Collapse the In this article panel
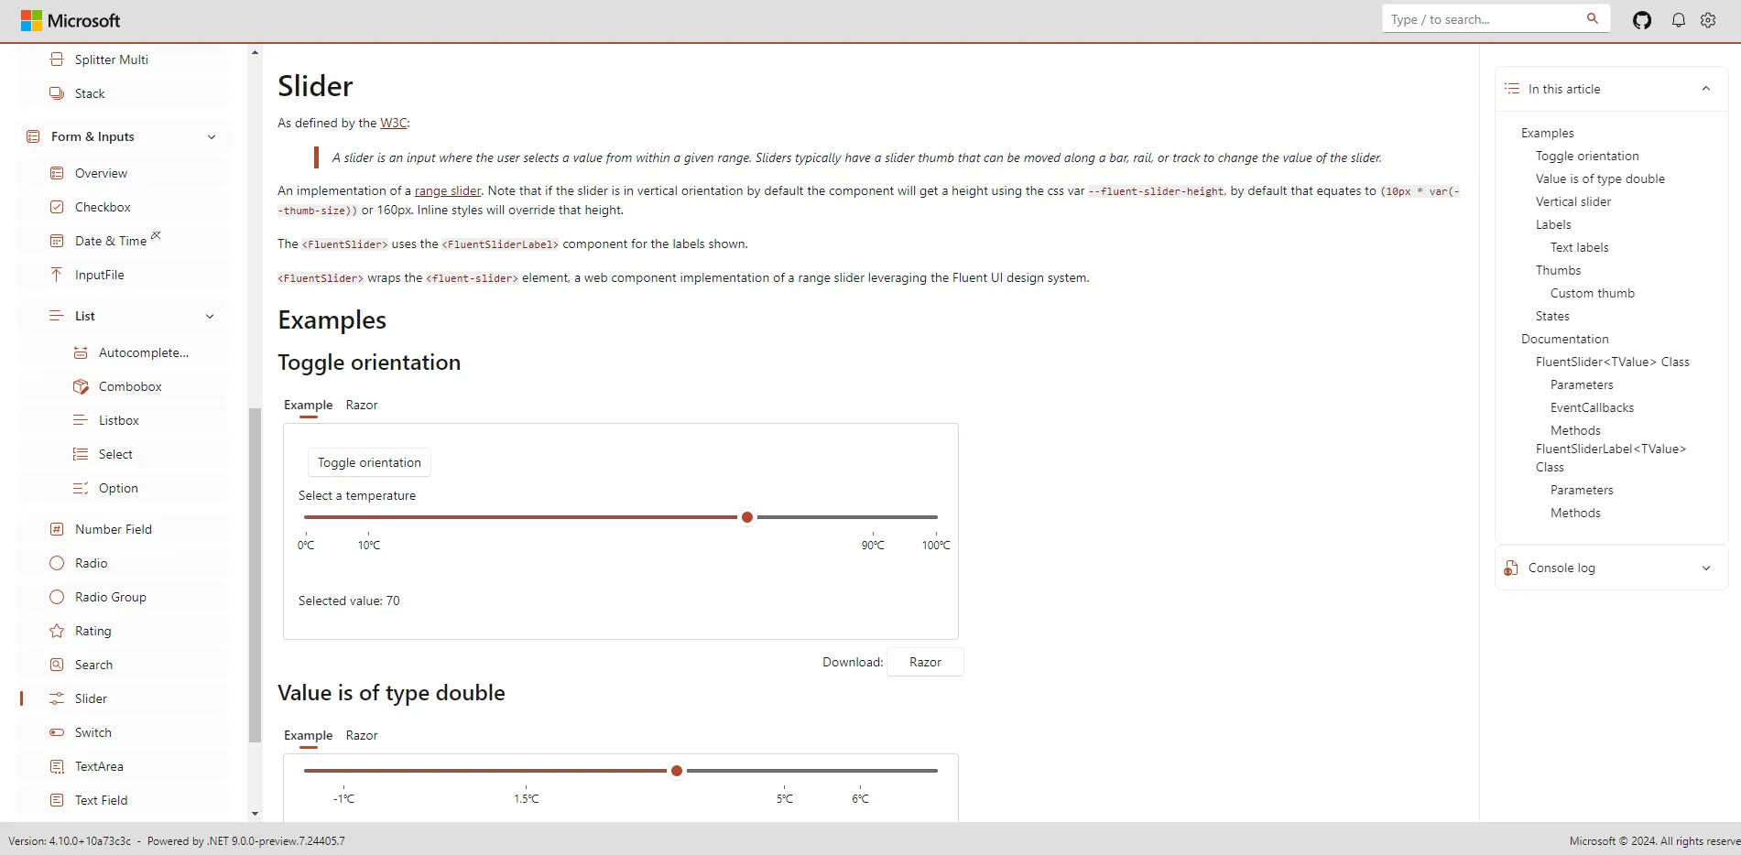 tap(1705, 89)
